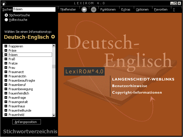
Task: Open the ? help menu
Action: (x=174, y=9)
